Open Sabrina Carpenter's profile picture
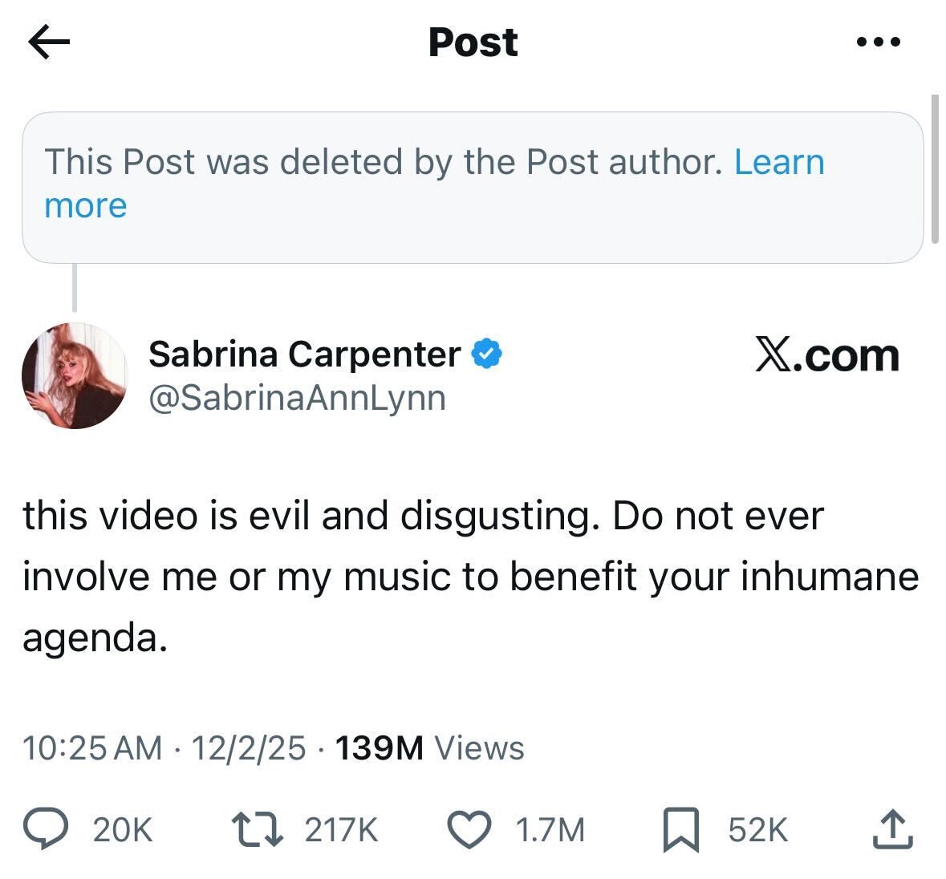 75,375
